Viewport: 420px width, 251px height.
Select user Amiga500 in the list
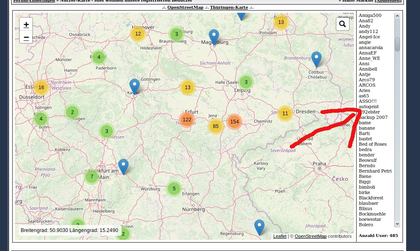pyautogui.click(x=370, y=15)
